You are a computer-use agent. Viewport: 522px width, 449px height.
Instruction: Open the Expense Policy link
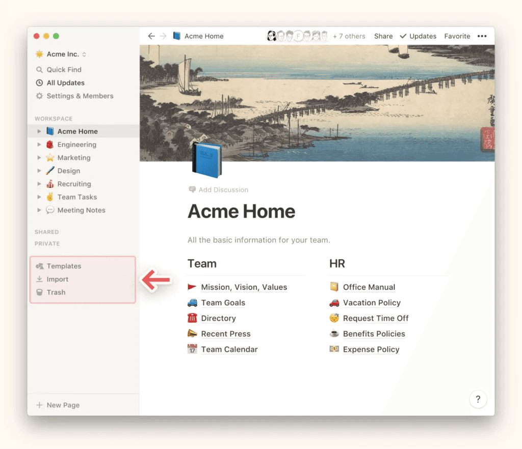(x=371, y=349)
